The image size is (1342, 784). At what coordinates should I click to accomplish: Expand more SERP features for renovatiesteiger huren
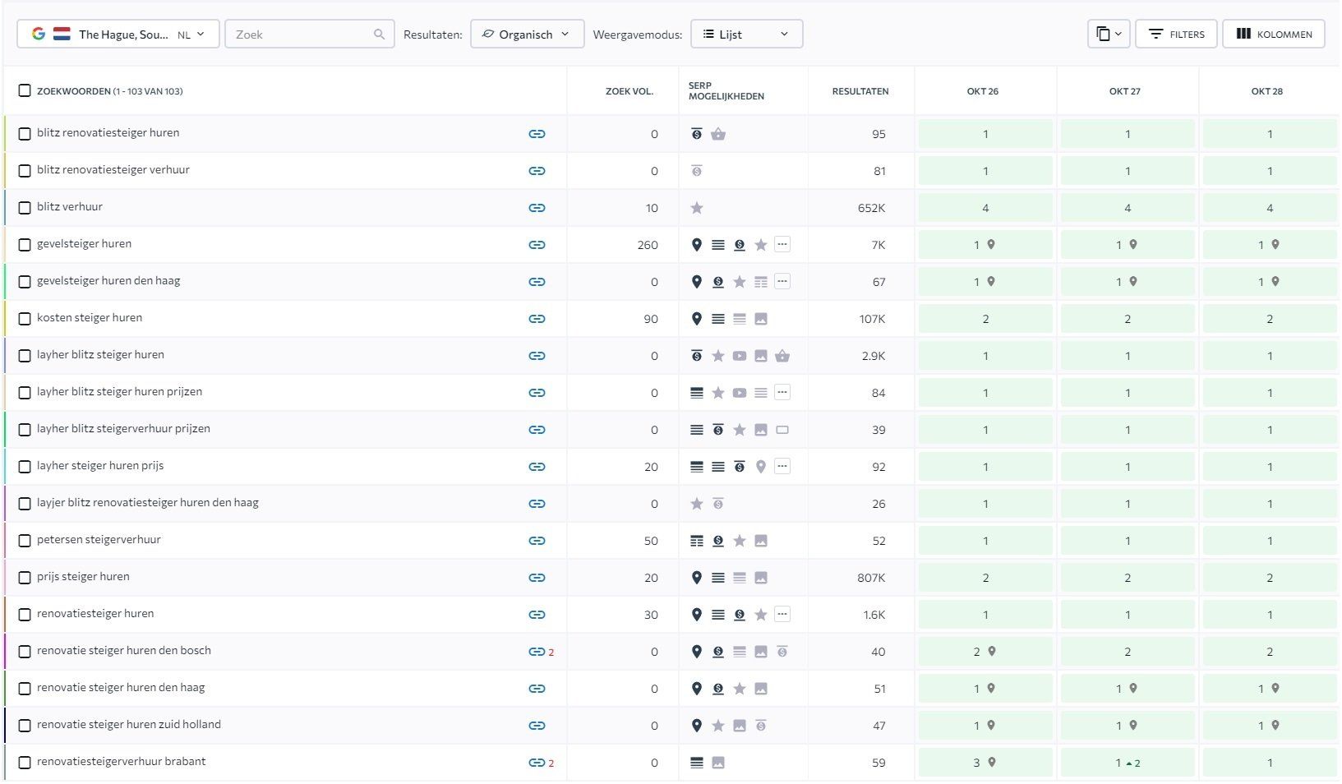coord(782,614)
